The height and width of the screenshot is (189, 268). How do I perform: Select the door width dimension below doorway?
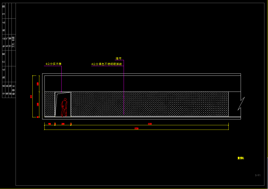click(x=63, y=124)
